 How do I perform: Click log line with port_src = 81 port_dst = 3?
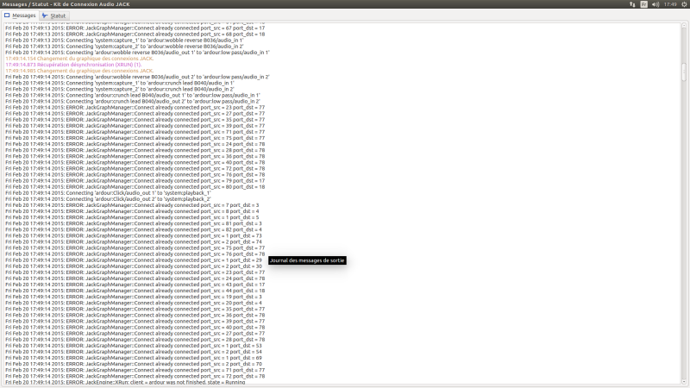(134, 224)
